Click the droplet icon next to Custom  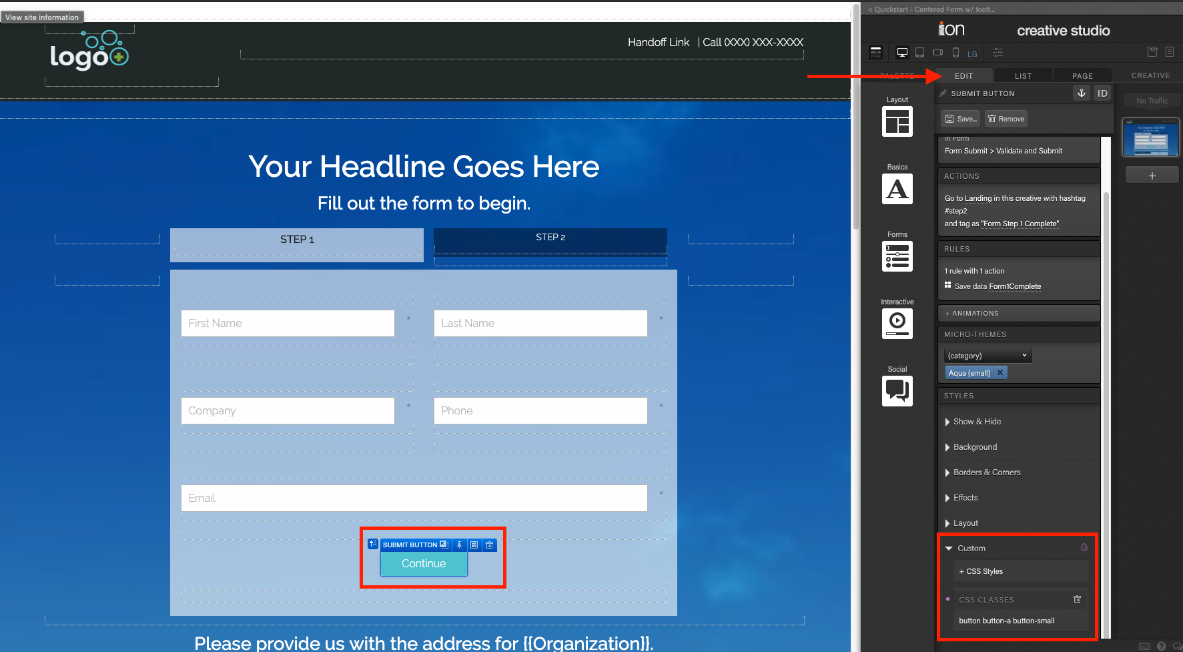tap(1084, 547)
